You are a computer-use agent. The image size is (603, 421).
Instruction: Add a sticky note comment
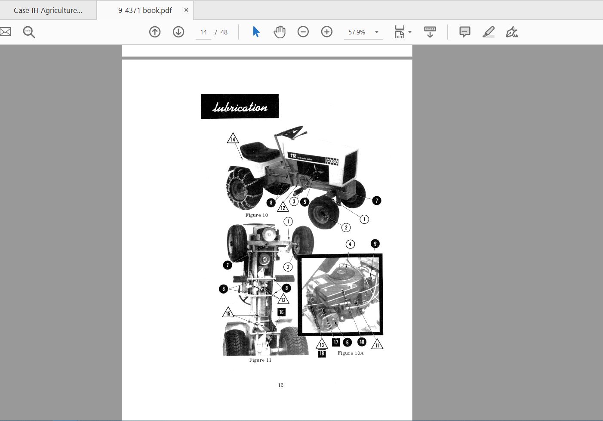465,32
